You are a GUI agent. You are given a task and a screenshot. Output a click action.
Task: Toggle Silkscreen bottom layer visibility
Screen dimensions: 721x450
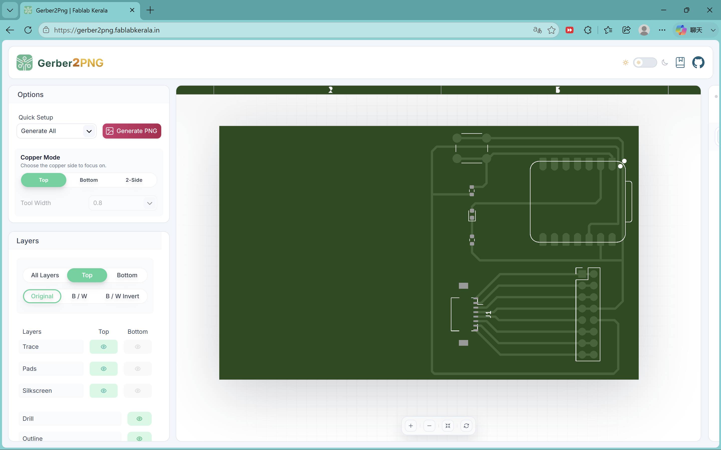pyautogui.click(x=138, y=391)
